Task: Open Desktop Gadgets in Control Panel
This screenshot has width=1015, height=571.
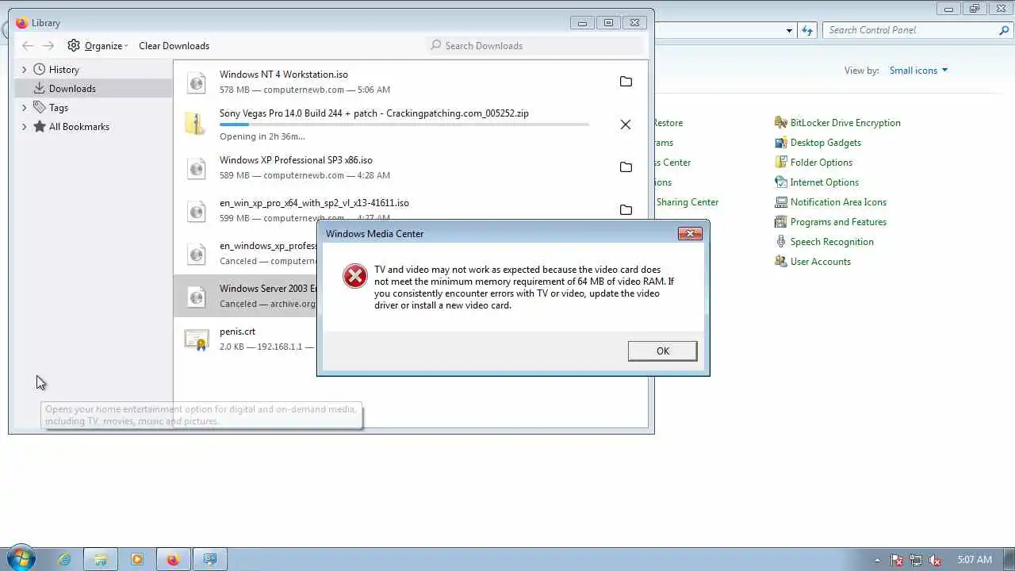Action: (825, 143)
